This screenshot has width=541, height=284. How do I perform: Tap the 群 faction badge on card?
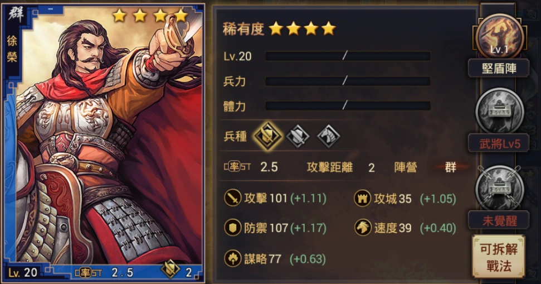pyautogui.click(x=16, y=15)
